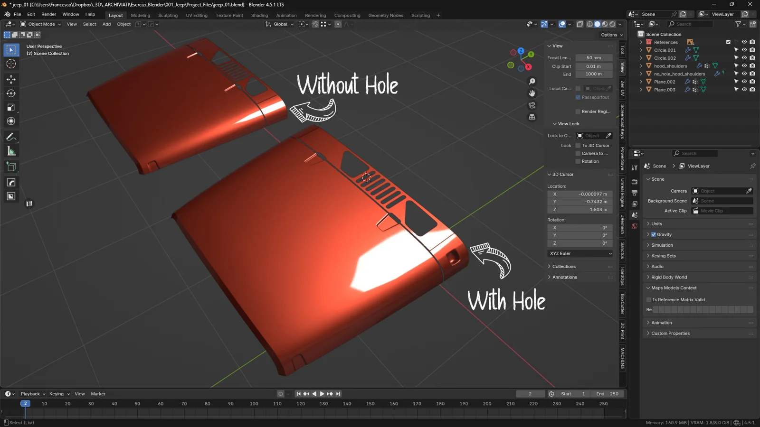Enable rendered viewport shading mode
This screenshot has width=760, height=427.
click(613, 24)
